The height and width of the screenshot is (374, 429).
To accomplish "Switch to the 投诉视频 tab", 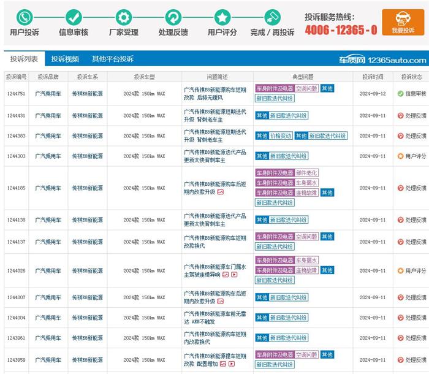I will click(65, 59).
